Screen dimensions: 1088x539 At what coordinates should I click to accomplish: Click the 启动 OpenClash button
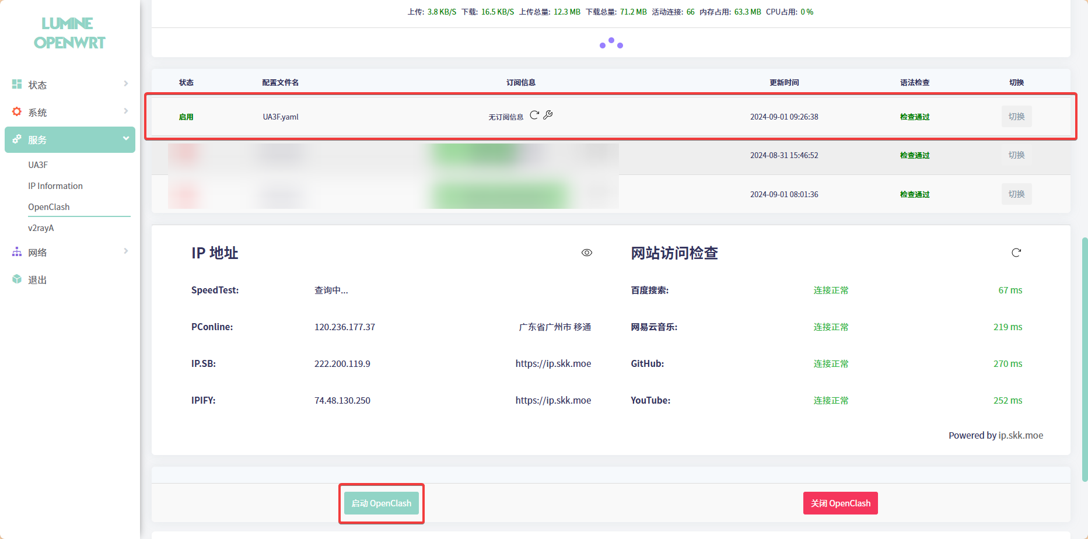pos(382,503)
